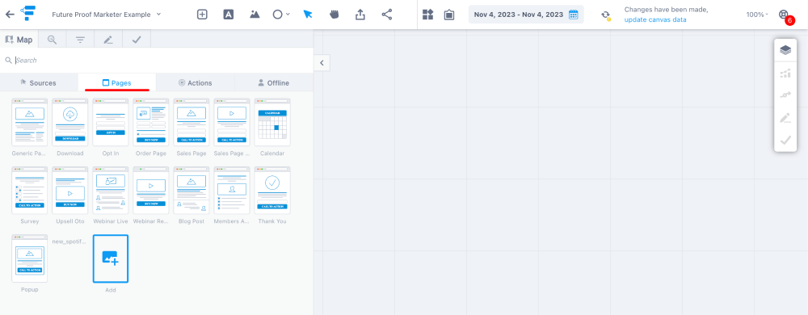Click the pencil icon in right toolbar
The width and height of the screenshot is (808, 315).
785,119
